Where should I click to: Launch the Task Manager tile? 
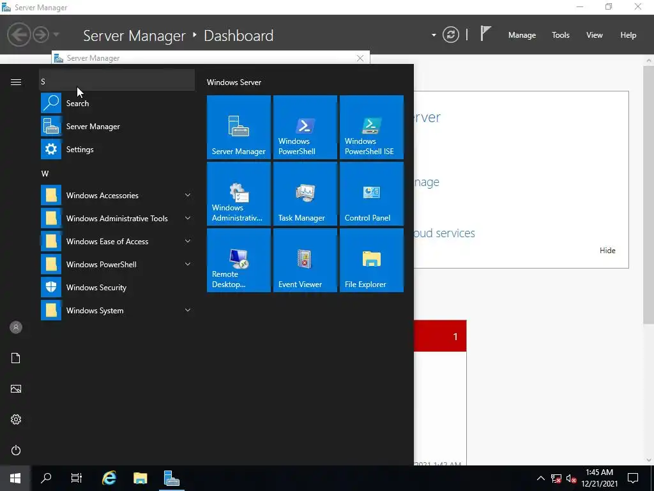click(305, 193)
